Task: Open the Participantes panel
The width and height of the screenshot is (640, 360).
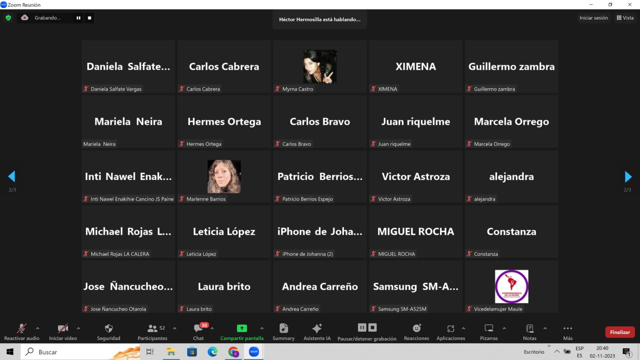Action: [x=152, y=332]
